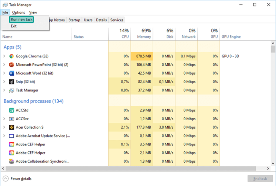
Task: Click the Snip scissors icon
Action: click(11, 82)
